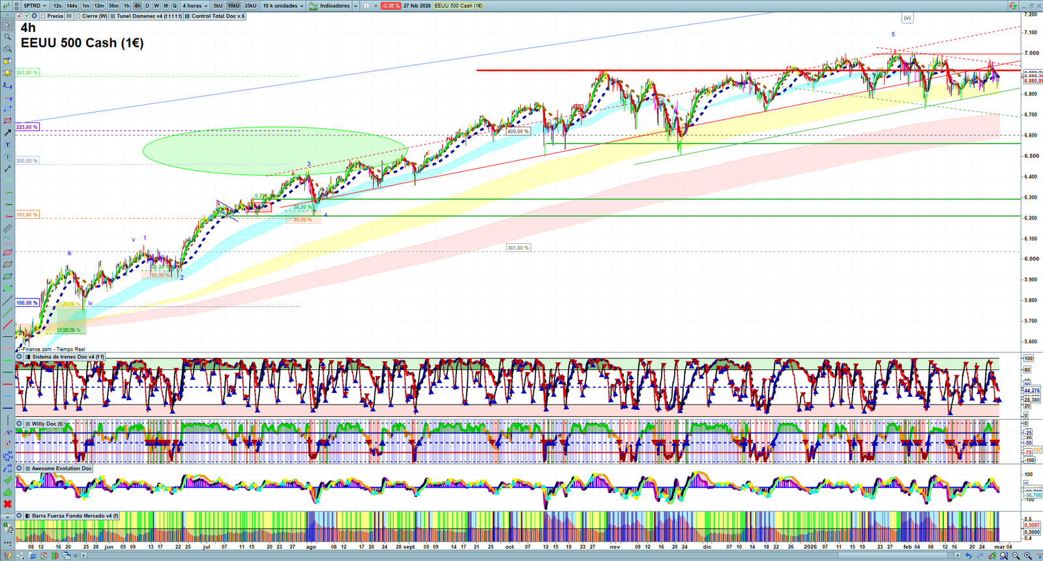The image size is (1043, 561).
Task: Collapse bottom bar with double chevron
Action: [76, 556]
